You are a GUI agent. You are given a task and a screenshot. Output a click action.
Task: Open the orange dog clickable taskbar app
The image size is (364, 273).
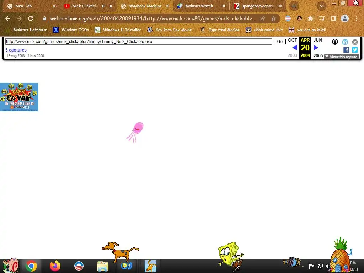150,266
